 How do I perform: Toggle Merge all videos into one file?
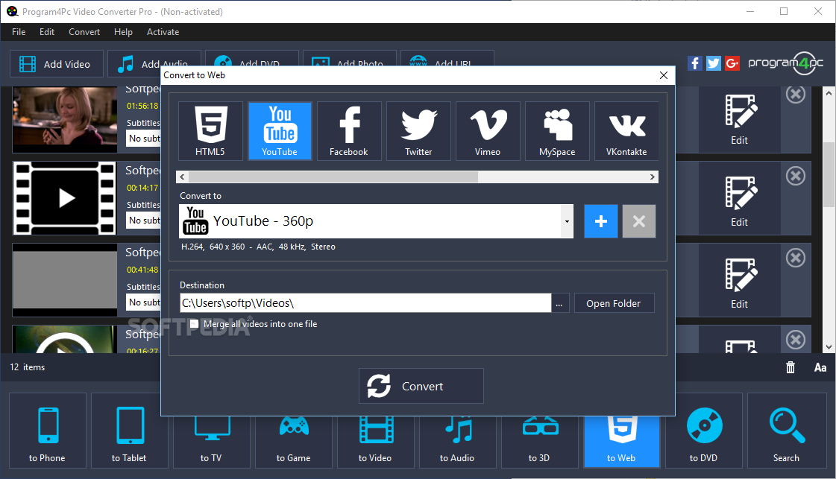pyautogui.click(x=194, y=324)
